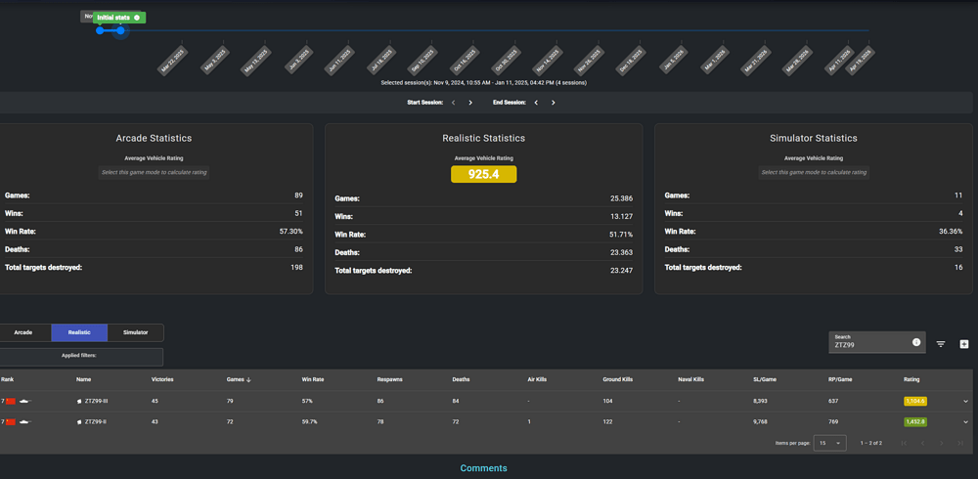Screen dimensions: 978x479
Task: Click the small vehicle icon before ZTZ99-II name
Action: [x=79, y=421]
